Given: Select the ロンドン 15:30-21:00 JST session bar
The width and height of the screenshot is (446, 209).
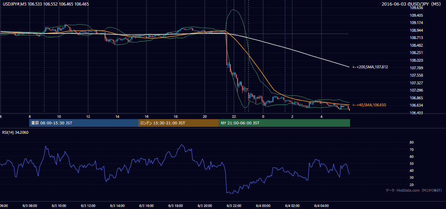Looking at the screenshot, I should click(179, 123).
